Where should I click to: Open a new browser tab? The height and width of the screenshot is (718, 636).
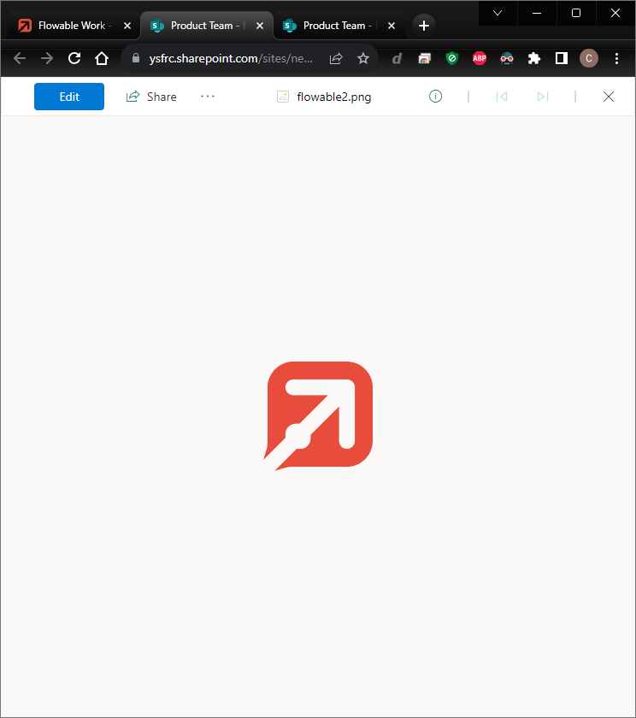(424, 26)
